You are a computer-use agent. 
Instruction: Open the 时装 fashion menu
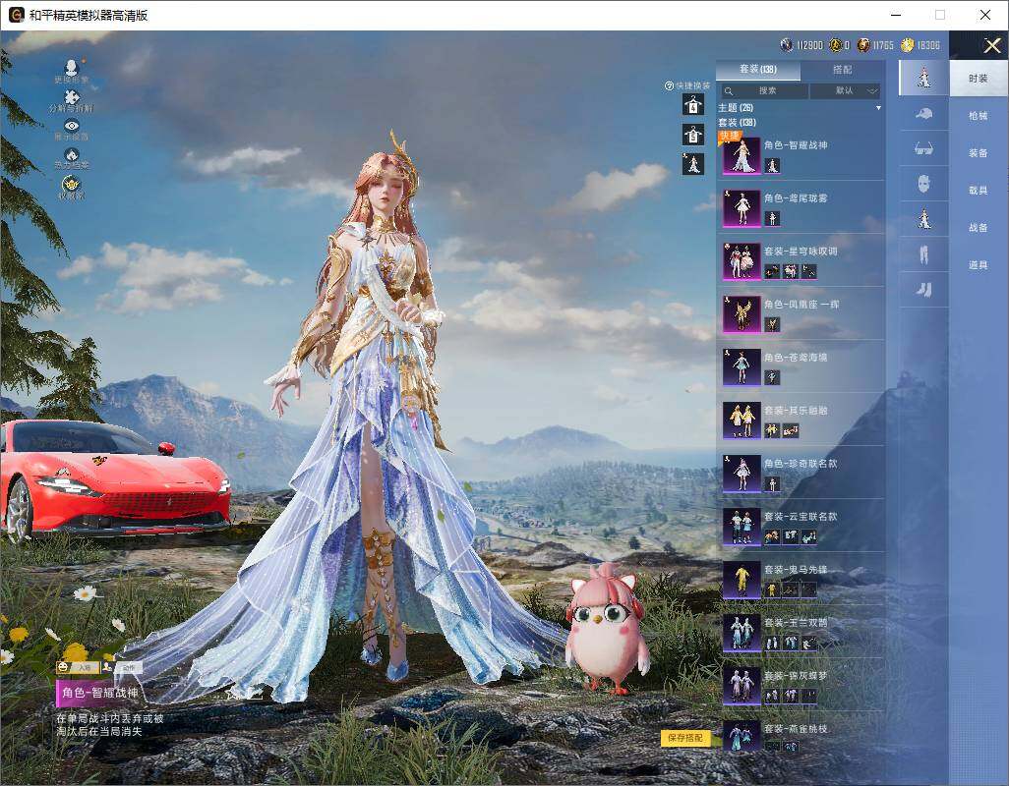979,79
